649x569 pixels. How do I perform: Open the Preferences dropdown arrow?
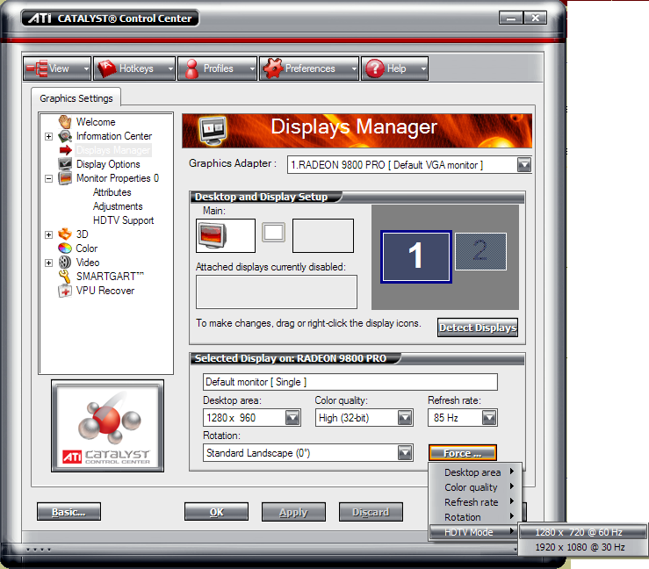(354, 68)
